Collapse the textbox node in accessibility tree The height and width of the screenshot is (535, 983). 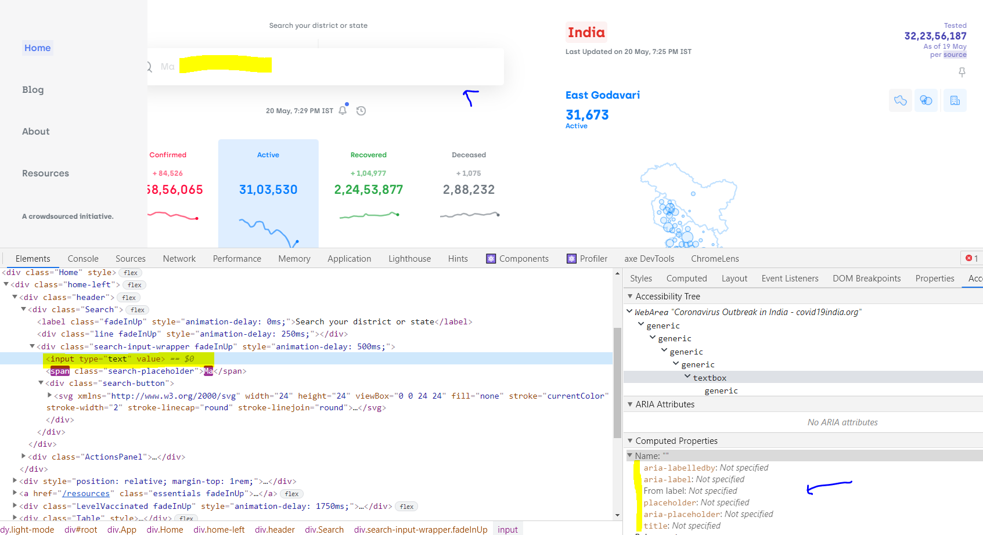pos(687,377)
